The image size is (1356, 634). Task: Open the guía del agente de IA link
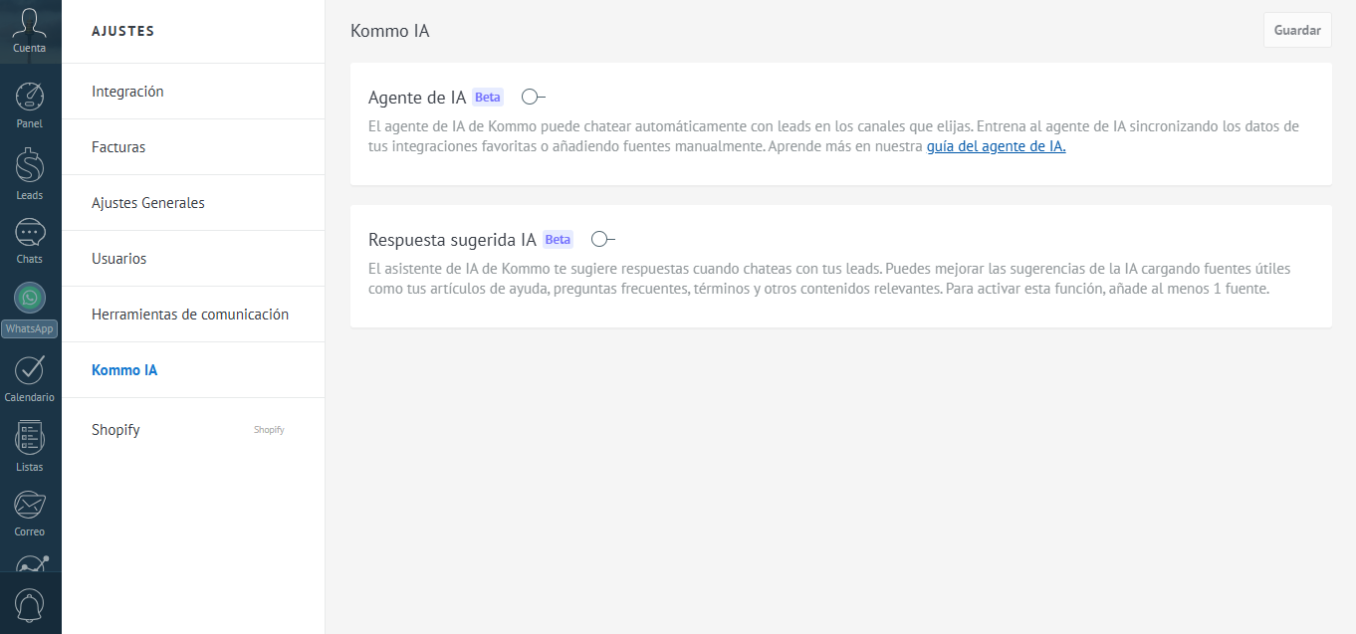pyautogui.click(x=996, y=146)
